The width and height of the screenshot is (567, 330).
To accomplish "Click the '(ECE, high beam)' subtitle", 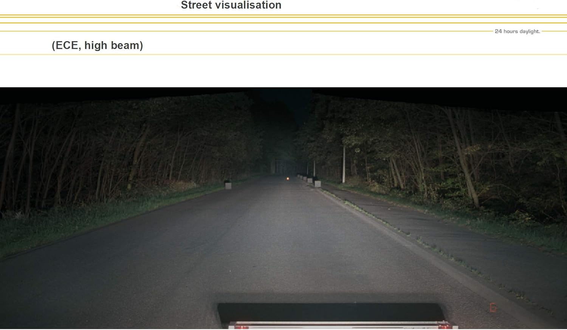I will click(97, 45).
